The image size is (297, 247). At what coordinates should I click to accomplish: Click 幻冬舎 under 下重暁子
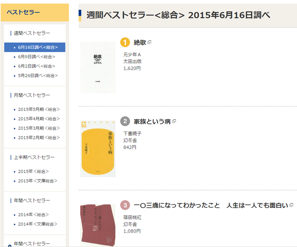(130, 140)
